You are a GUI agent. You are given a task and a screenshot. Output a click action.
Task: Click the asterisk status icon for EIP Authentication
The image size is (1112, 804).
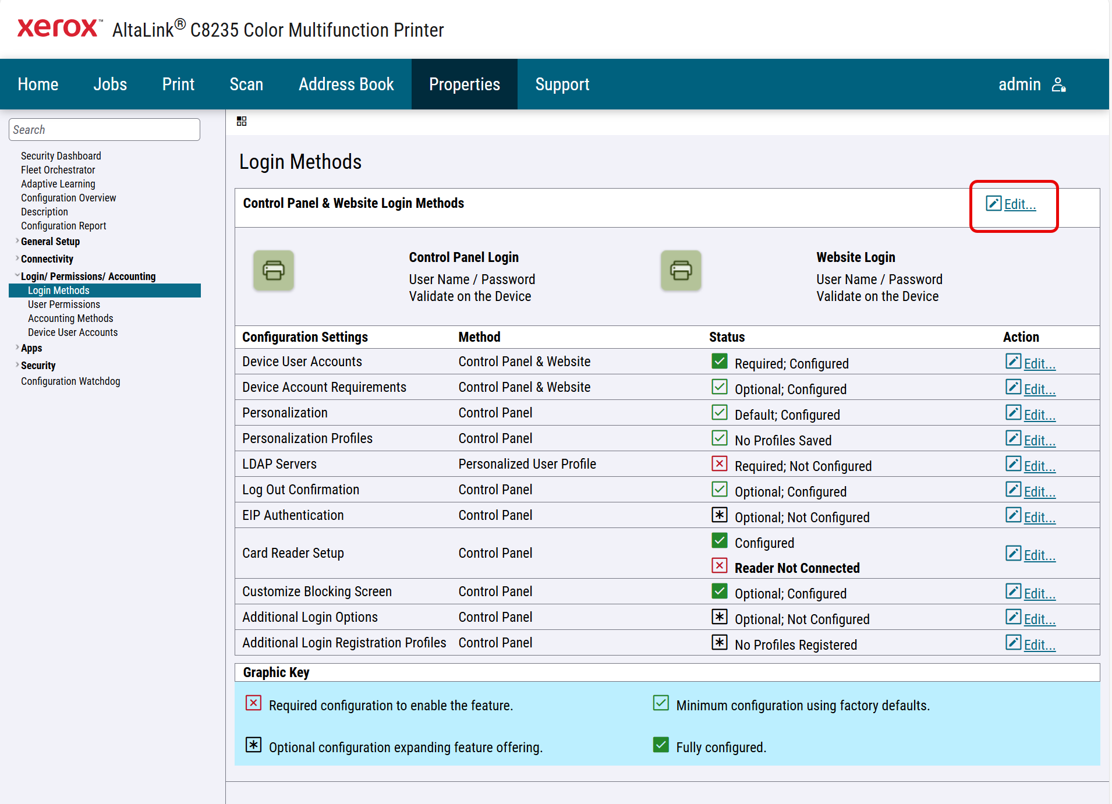[720, 515]
